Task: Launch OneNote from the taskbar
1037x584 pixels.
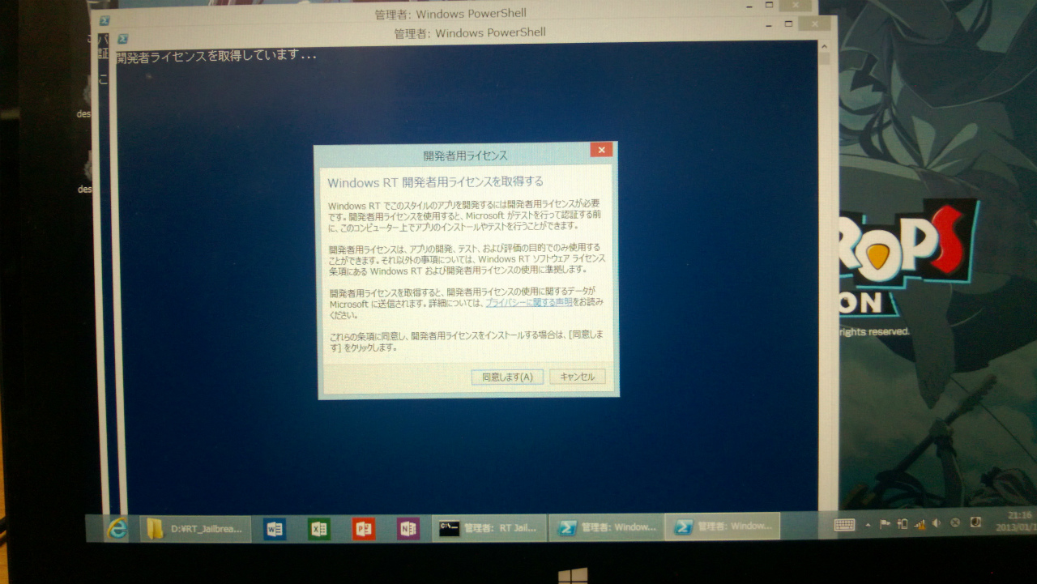Action: [x=408, y=529]
